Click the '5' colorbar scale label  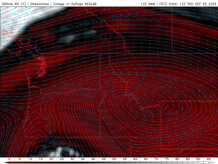[x=20, y=159]
